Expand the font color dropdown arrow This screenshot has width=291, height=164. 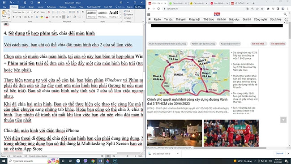click(x=50, y=17)
